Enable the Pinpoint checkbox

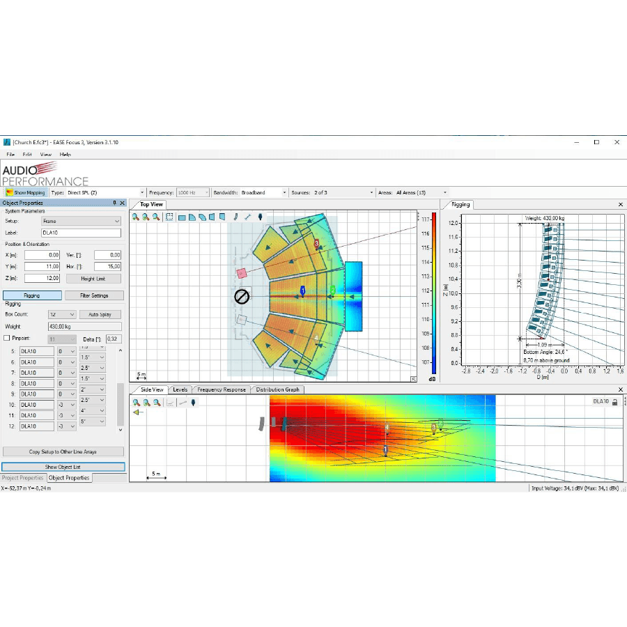[7, 338]
